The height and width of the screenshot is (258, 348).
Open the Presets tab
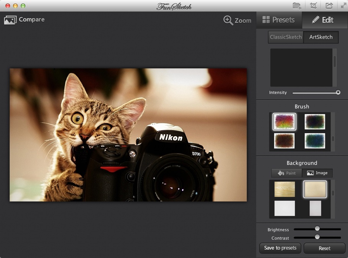[x=279, y=20]
